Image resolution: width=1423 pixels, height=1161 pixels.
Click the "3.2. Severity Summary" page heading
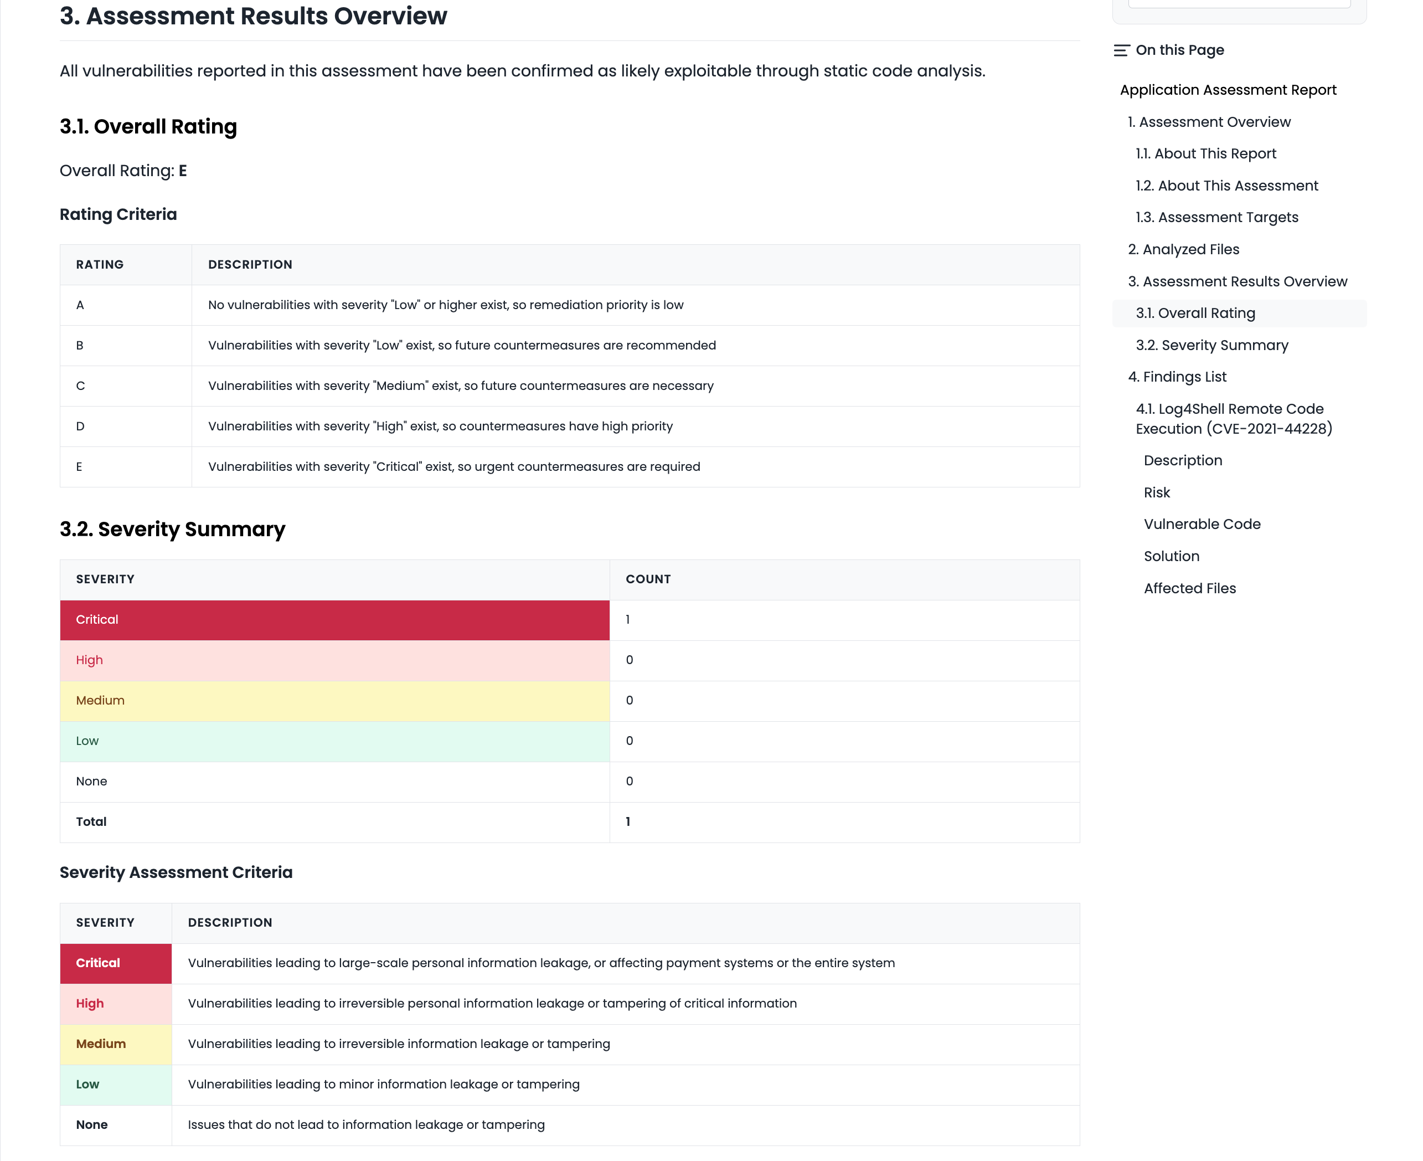[172, 529]
